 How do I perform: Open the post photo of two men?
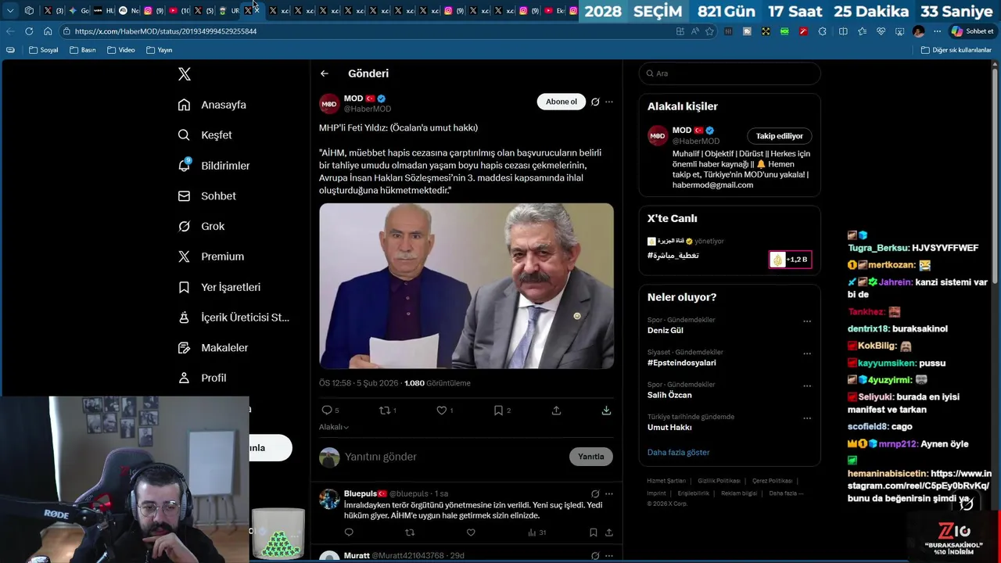(x=466, y=286)
